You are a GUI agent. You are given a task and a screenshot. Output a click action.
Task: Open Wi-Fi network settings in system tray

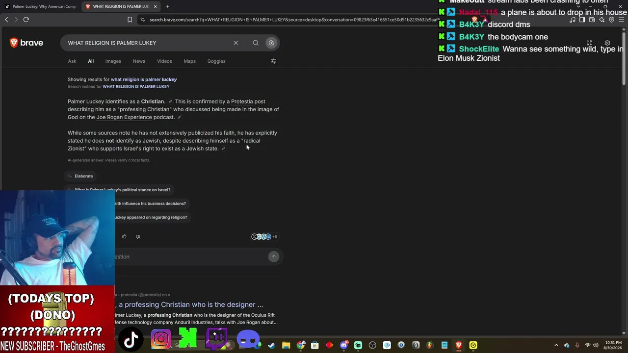[x=587, y=345]
